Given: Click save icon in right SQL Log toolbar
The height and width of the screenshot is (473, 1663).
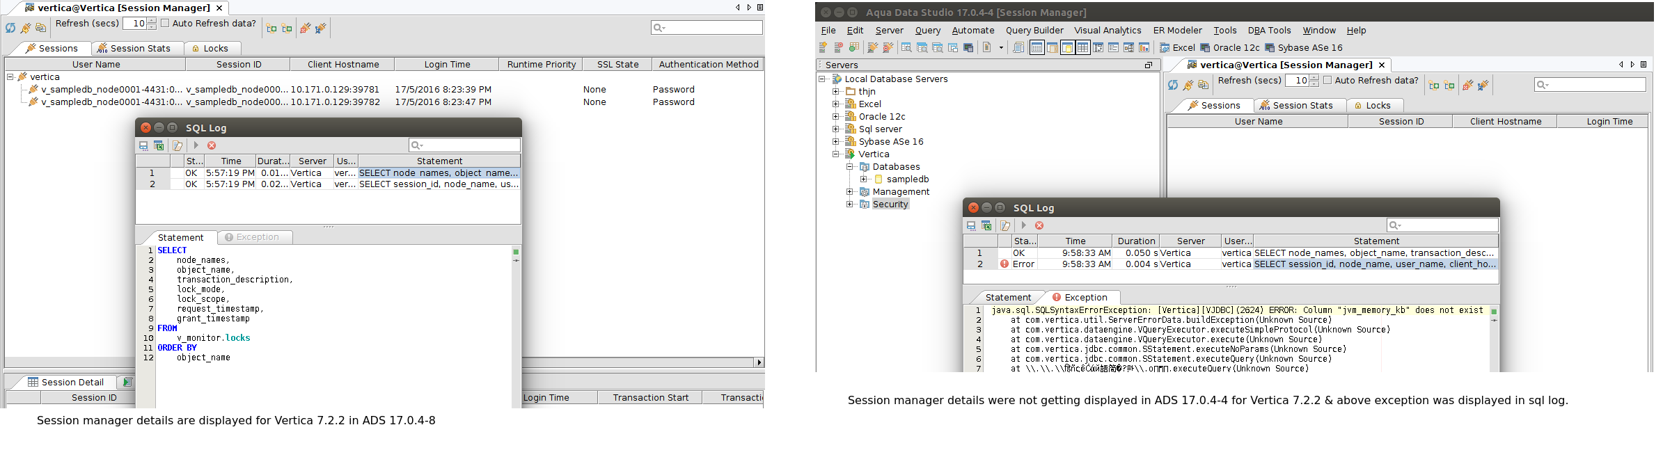Looking at the screenshot, I should point(971,225).
